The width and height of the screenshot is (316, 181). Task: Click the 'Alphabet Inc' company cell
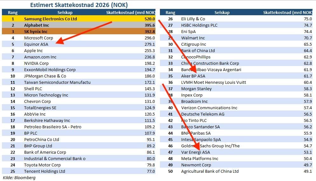click(37, 25)
